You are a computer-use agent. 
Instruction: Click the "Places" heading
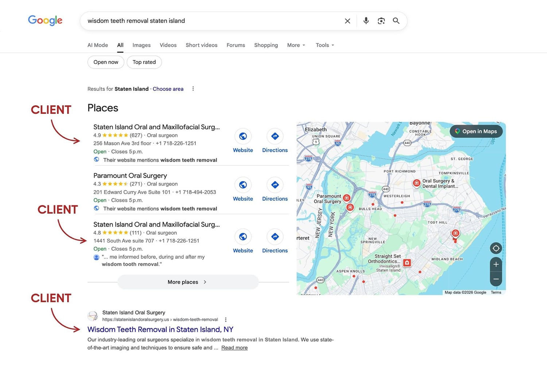tap(103, 108)
